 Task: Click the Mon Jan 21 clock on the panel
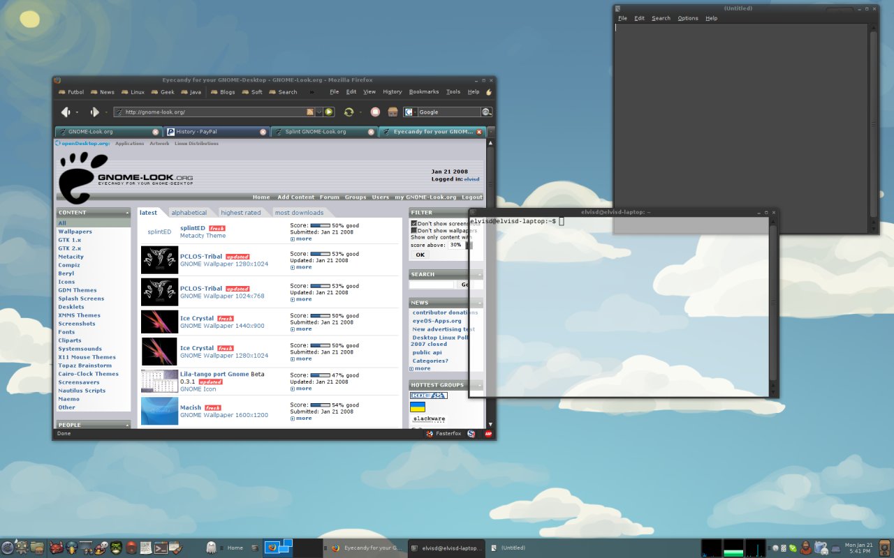tap(859, 548)
